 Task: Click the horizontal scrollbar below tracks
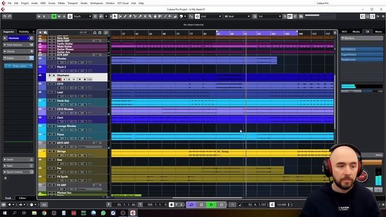click(207, 198)
